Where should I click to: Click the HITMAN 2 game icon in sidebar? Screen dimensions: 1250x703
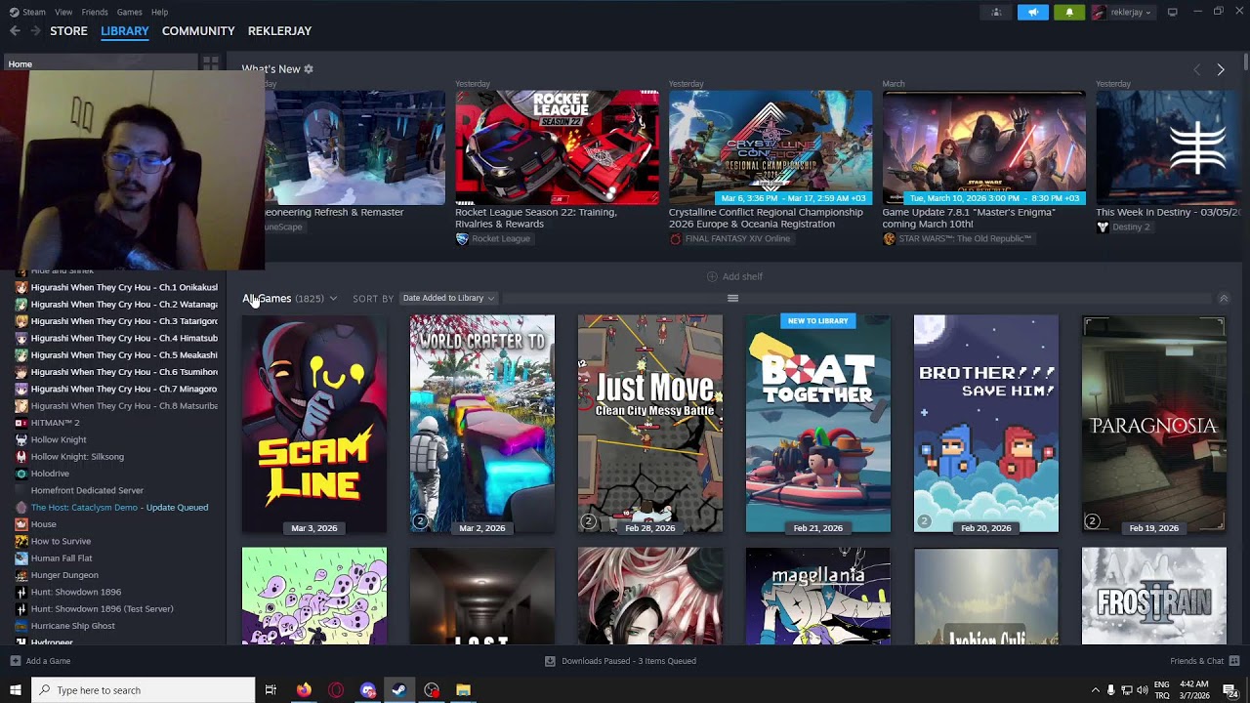coord(21,423)
